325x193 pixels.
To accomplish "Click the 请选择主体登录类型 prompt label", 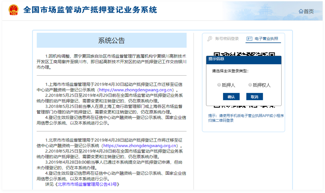I will pos(230,71).
